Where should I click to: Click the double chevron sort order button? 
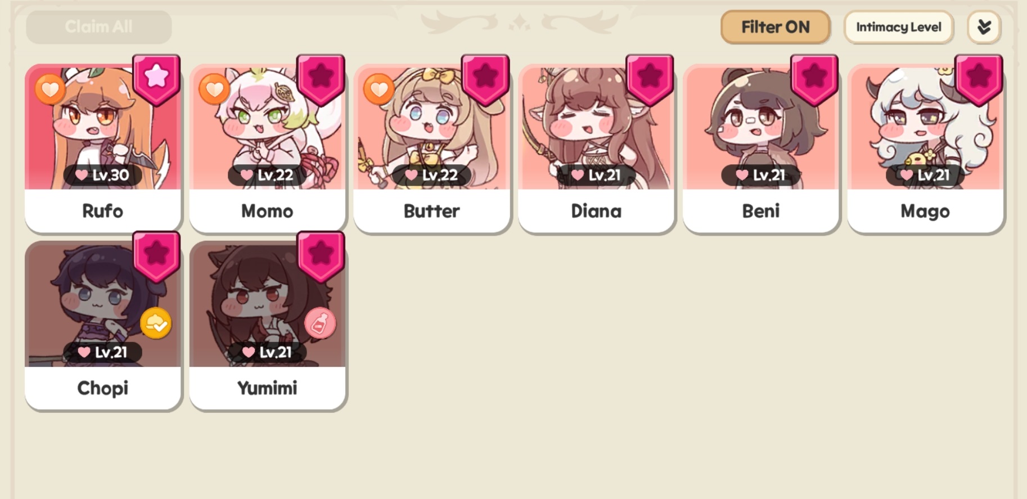point(984,27)
